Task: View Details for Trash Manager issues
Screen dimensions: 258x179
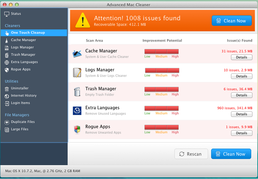Action: pos(242,95)
